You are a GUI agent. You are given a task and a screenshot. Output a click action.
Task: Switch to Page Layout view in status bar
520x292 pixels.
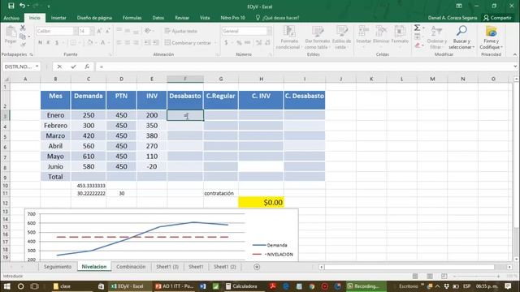(430, 276)
